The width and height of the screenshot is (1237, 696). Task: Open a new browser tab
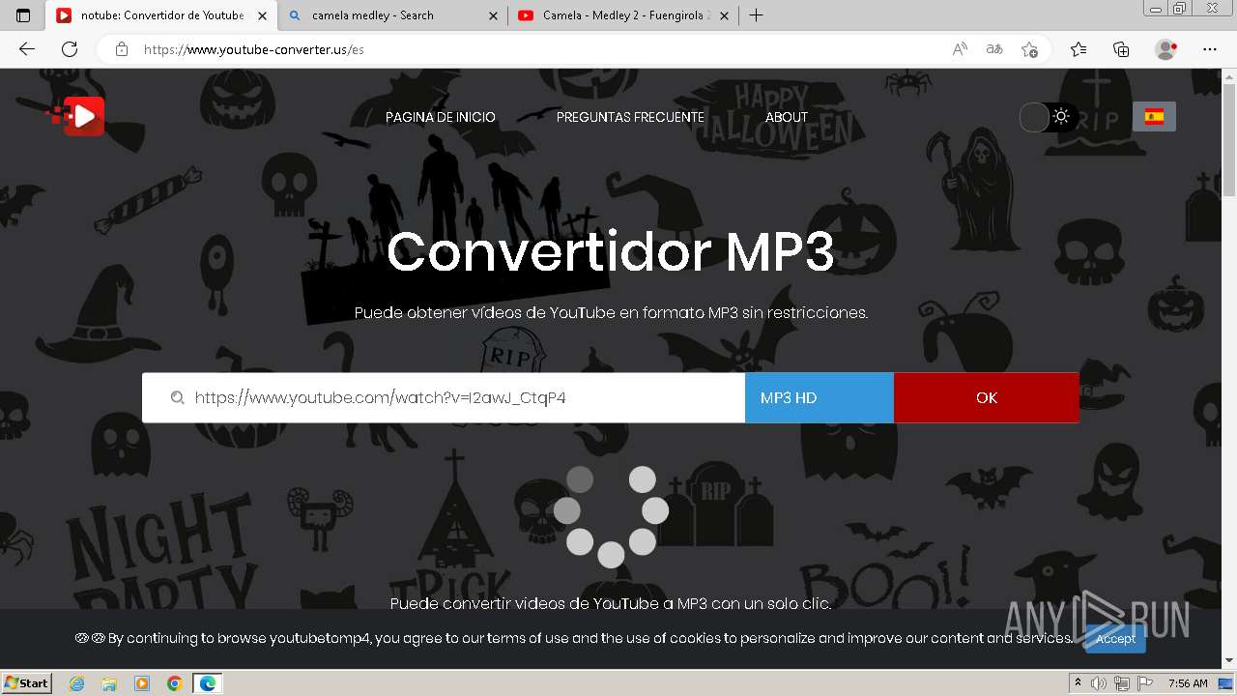[x=757, y=15]
